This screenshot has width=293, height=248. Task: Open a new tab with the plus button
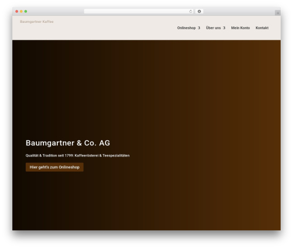click(x=278, y=13)
